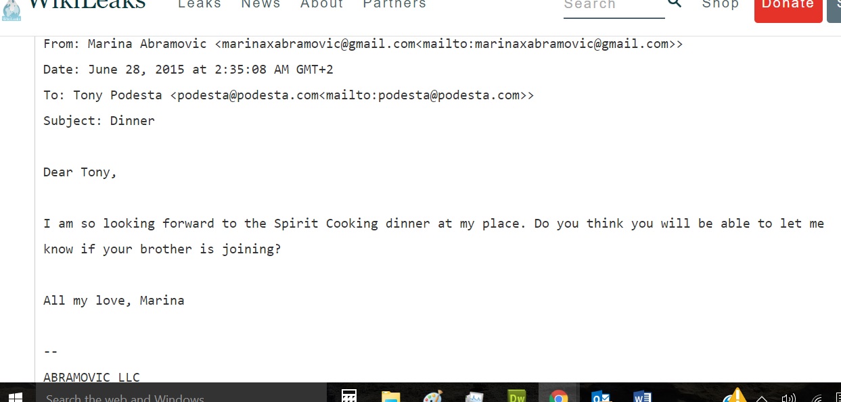Open the Shop link
The width and height of the screenshot is (841, 402).
[721, 4]
